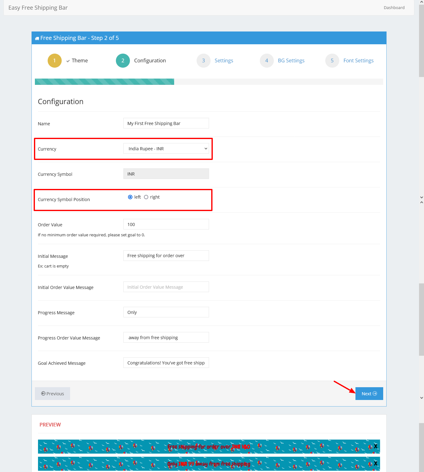Click the Next button
Image resolution: width=424 pixels, height=472 pixels.
click(369, 394)
